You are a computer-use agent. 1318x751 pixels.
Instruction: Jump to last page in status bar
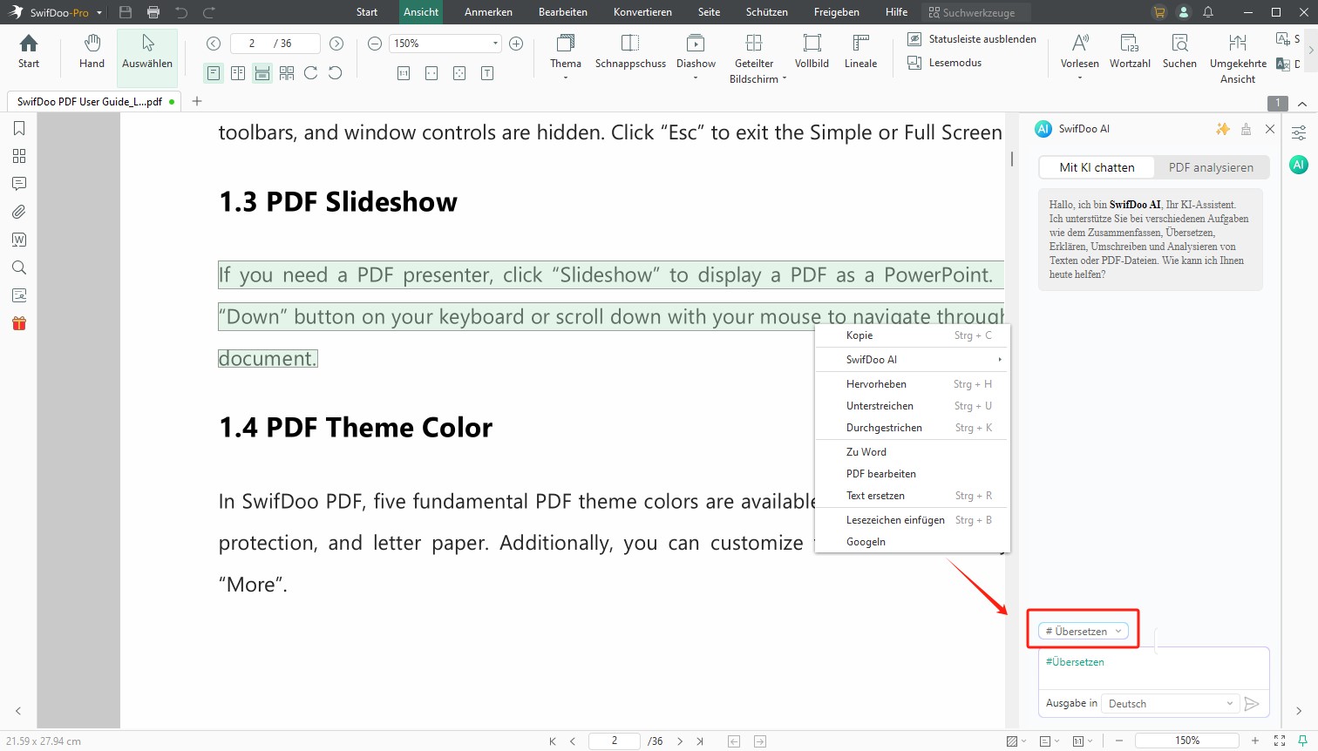tap(700, 741)
